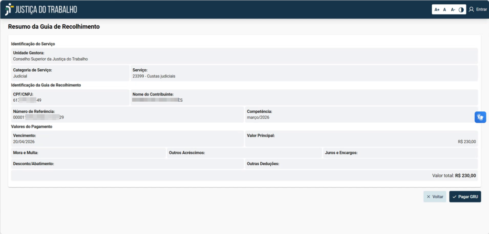The image size is (489, 234).
Task: Click the Competência field showing março/2026
Action: (361, 115)
